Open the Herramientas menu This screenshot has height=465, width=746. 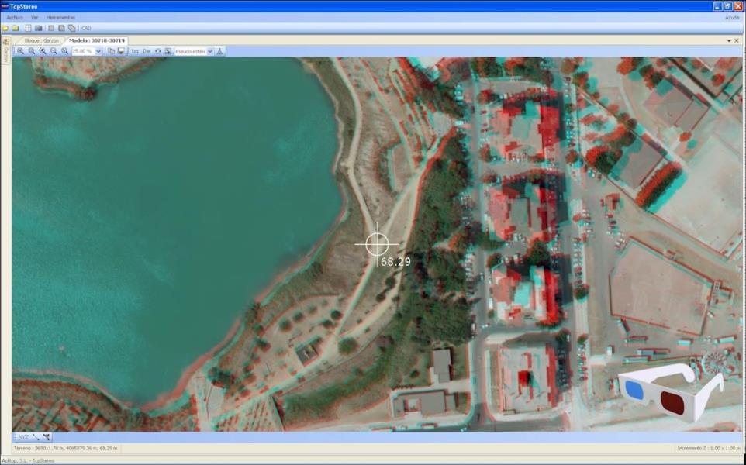coord(60,17)
